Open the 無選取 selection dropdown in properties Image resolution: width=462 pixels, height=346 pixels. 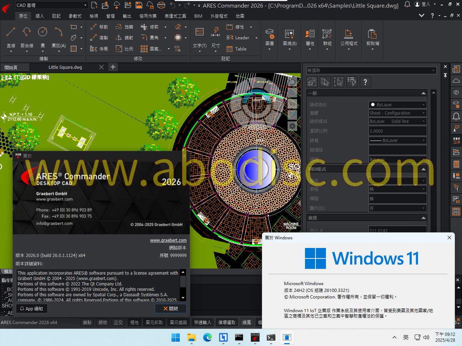[371, 70]
